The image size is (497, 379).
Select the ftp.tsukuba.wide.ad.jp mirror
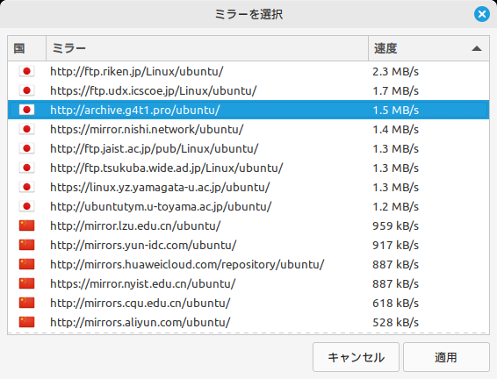248,168
